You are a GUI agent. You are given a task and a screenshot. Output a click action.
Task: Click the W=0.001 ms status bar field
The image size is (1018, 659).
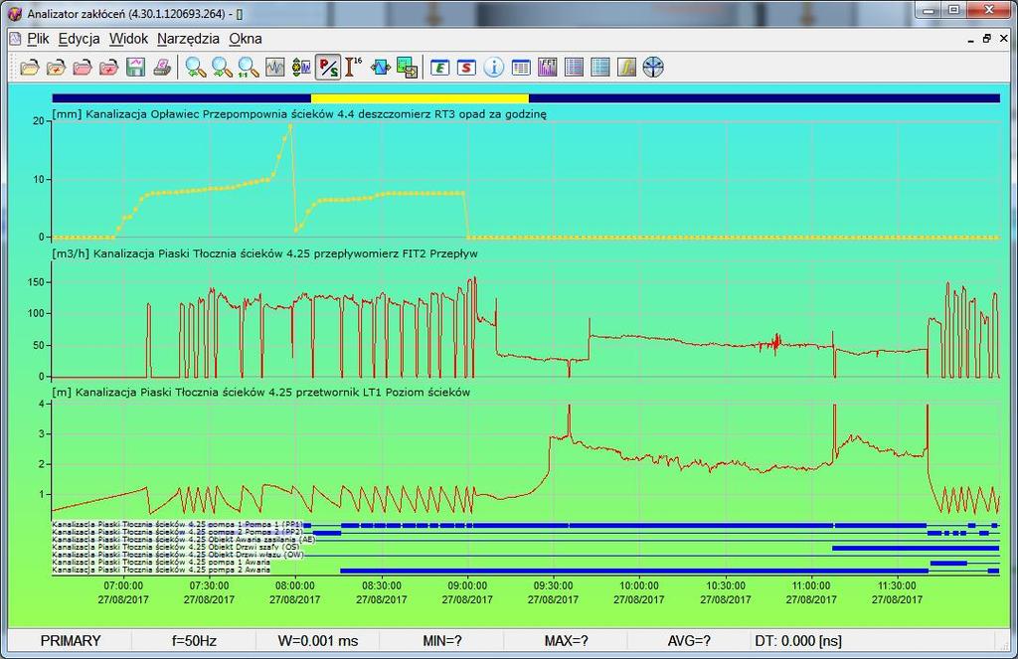click(318, 641)
